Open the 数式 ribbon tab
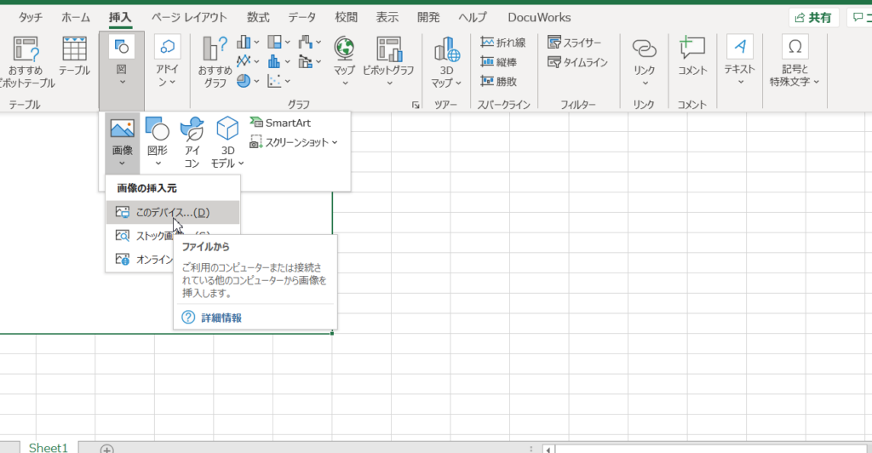 pos(259,17)
